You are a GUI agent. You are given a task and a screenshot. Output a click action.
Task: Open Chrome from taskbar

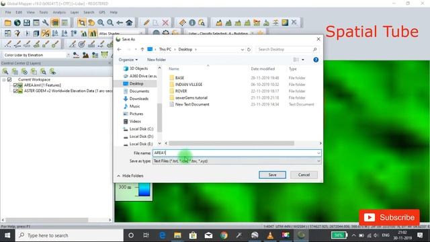pyautogui.click(x=224, y=235)
